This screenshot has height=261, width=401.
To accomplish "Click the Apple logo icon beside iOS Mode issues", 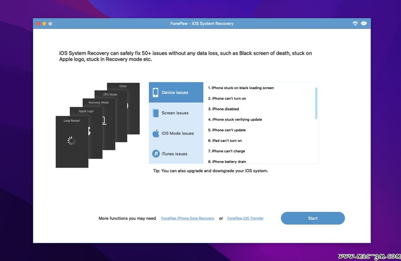I will [155, 133].
